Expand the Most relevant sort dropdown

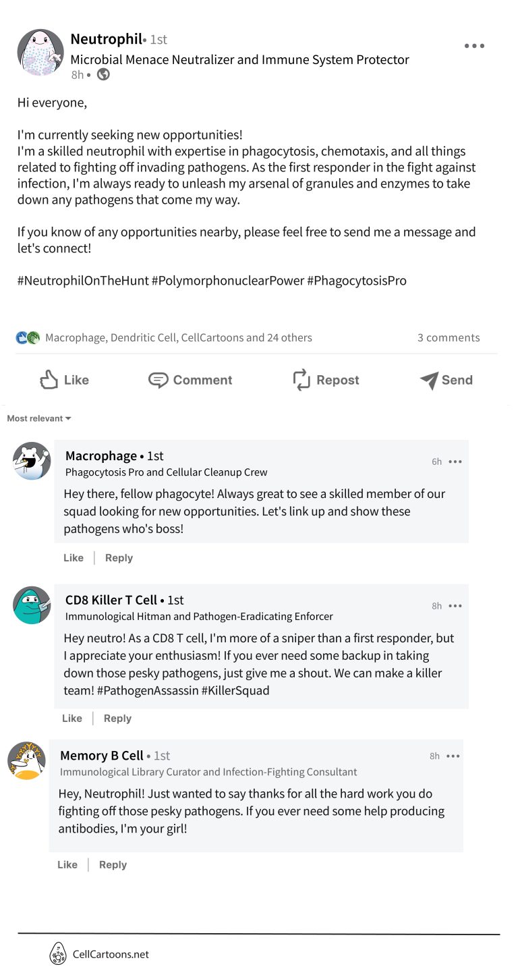pyautogui.click(x=39, y=418)
